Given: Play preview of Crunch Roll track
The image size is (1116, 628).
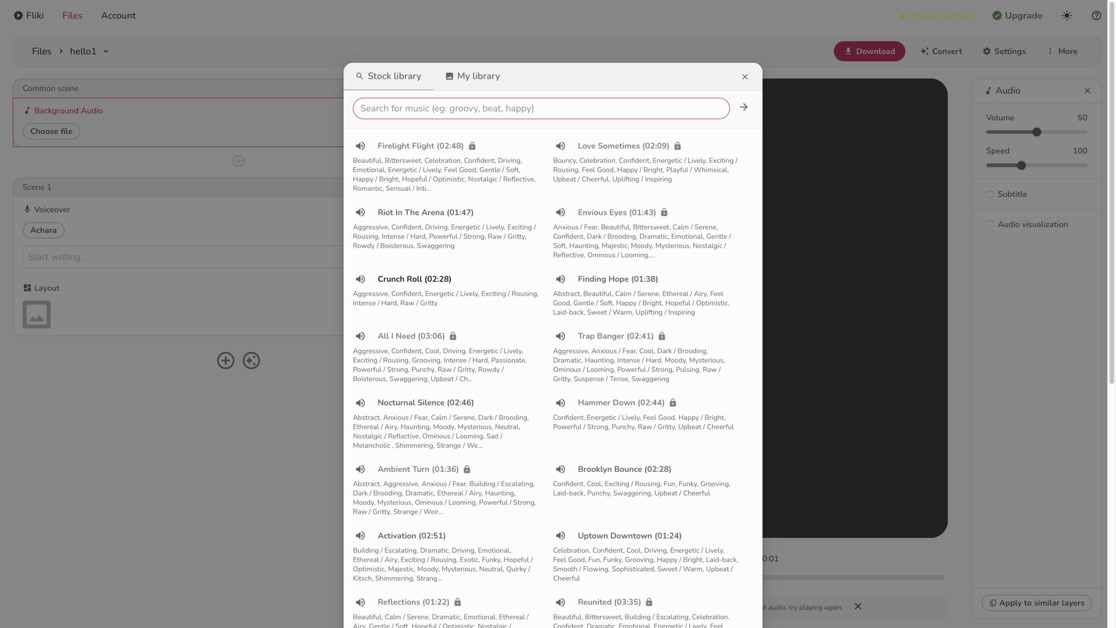Looking at the screenshot, I should pos(360,279).
